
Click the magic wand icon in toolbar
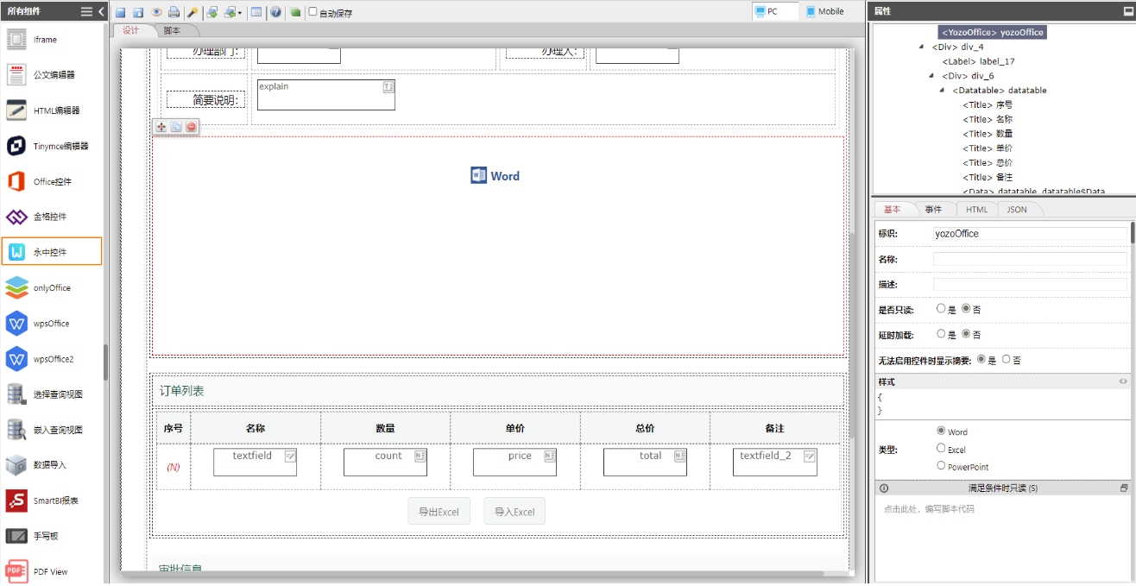(192, 13)
